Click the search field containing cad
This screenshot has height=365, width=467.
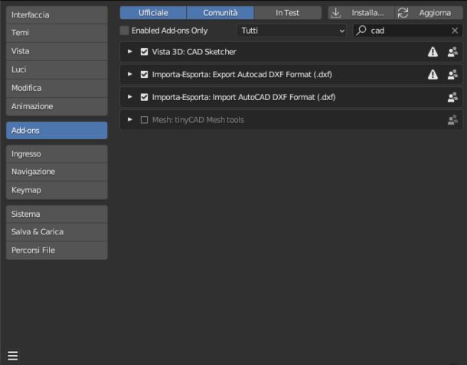[x=406, y=31]
